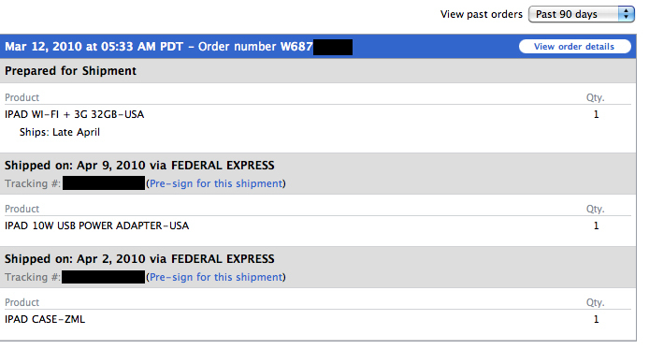The height and width of the screenshot is (349, 649).
Task: Click View past orders label
Action: coord(482,14)
